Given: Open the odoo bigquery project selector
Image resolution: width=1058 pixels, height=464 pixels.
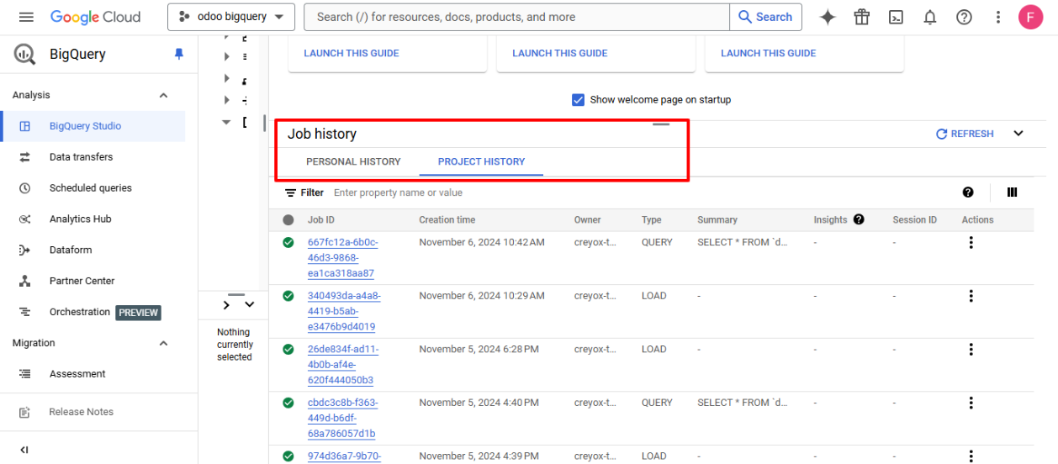Looking at the screenshot, I should point(230,17).
